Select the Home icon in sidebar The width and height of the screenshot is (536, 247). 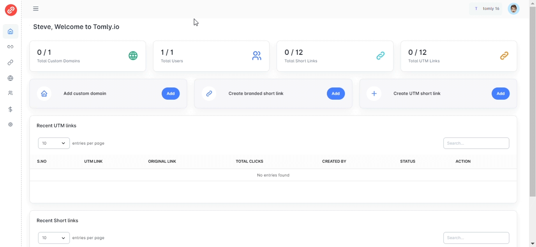[x=11, y=31]
